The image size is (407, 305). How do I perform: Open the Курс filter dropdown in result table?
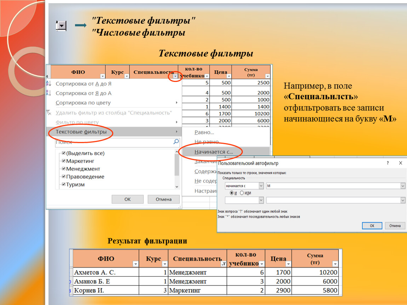click(x=165, y=264)
